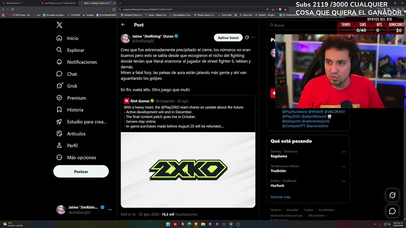Open the Clone Hero bookmark

246,15
